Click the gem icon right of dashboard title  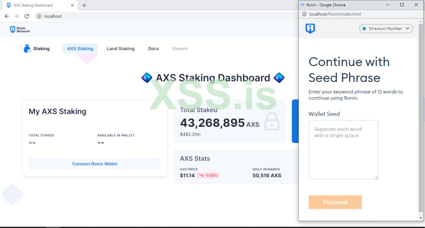pos(279,78)
